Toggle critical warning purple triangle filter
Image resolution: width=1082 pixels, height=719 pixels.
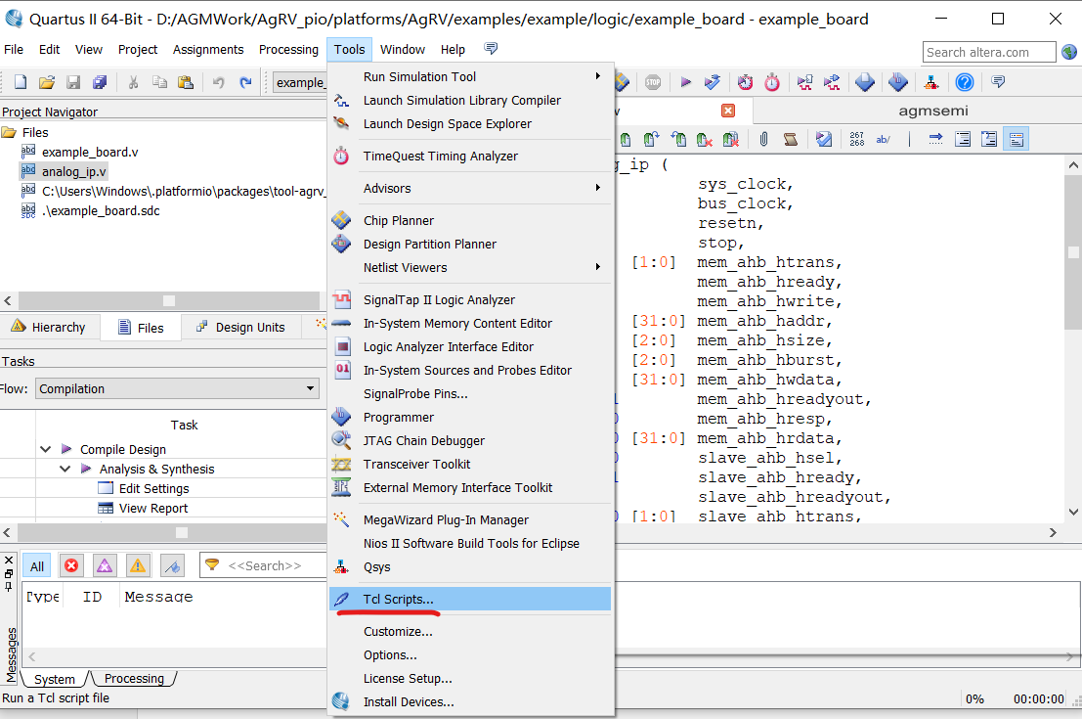(105, 565)
